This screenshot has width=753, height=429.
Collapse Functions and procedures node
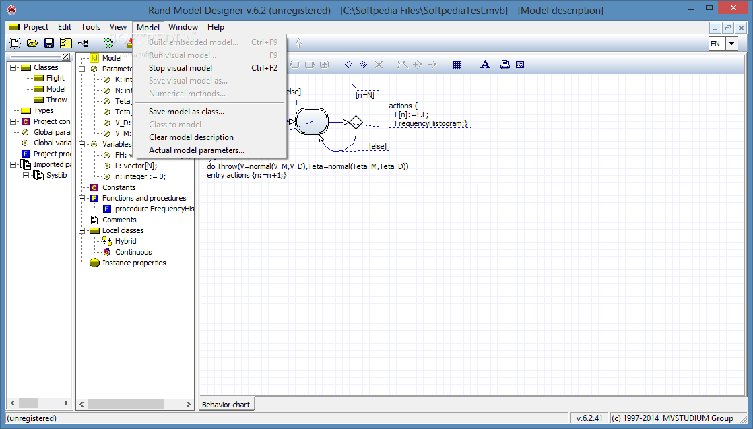(x=82, y=198)
